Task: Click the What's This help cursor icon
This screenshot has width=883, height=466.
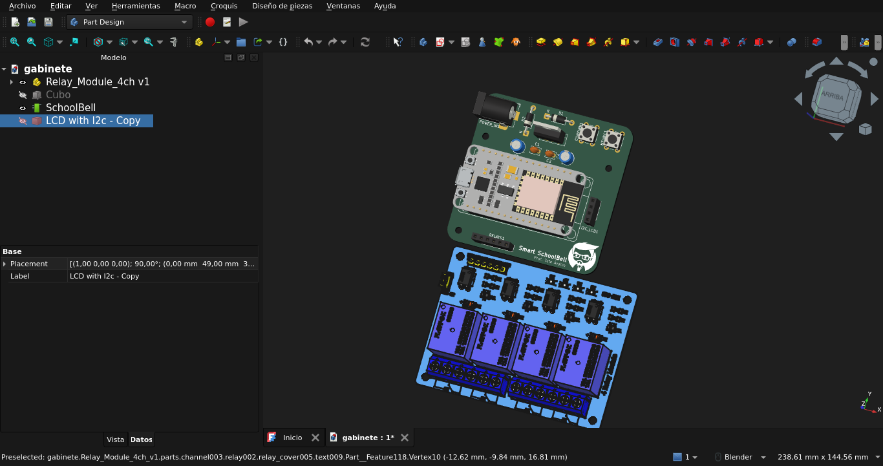Action: click(x=398, y=42)
